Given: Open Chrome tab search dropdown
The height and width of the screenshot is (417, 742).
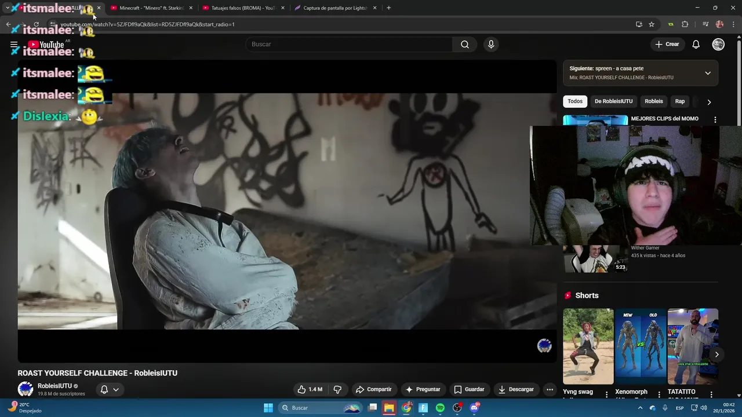Looking at the screenshot, I should coord(8,8).
